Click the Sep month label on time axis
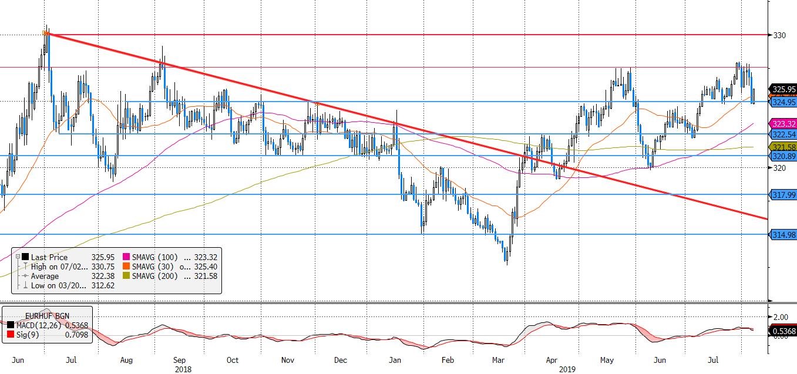 tap(180, 359)
